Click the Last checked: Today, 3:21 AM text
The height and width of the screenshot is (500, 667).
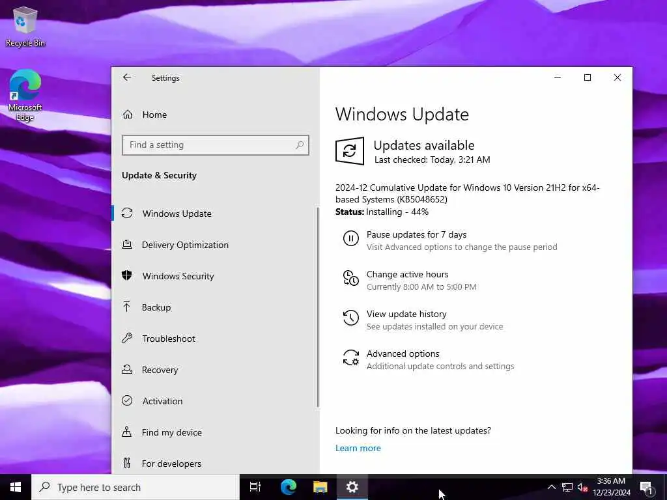point(433,160)
